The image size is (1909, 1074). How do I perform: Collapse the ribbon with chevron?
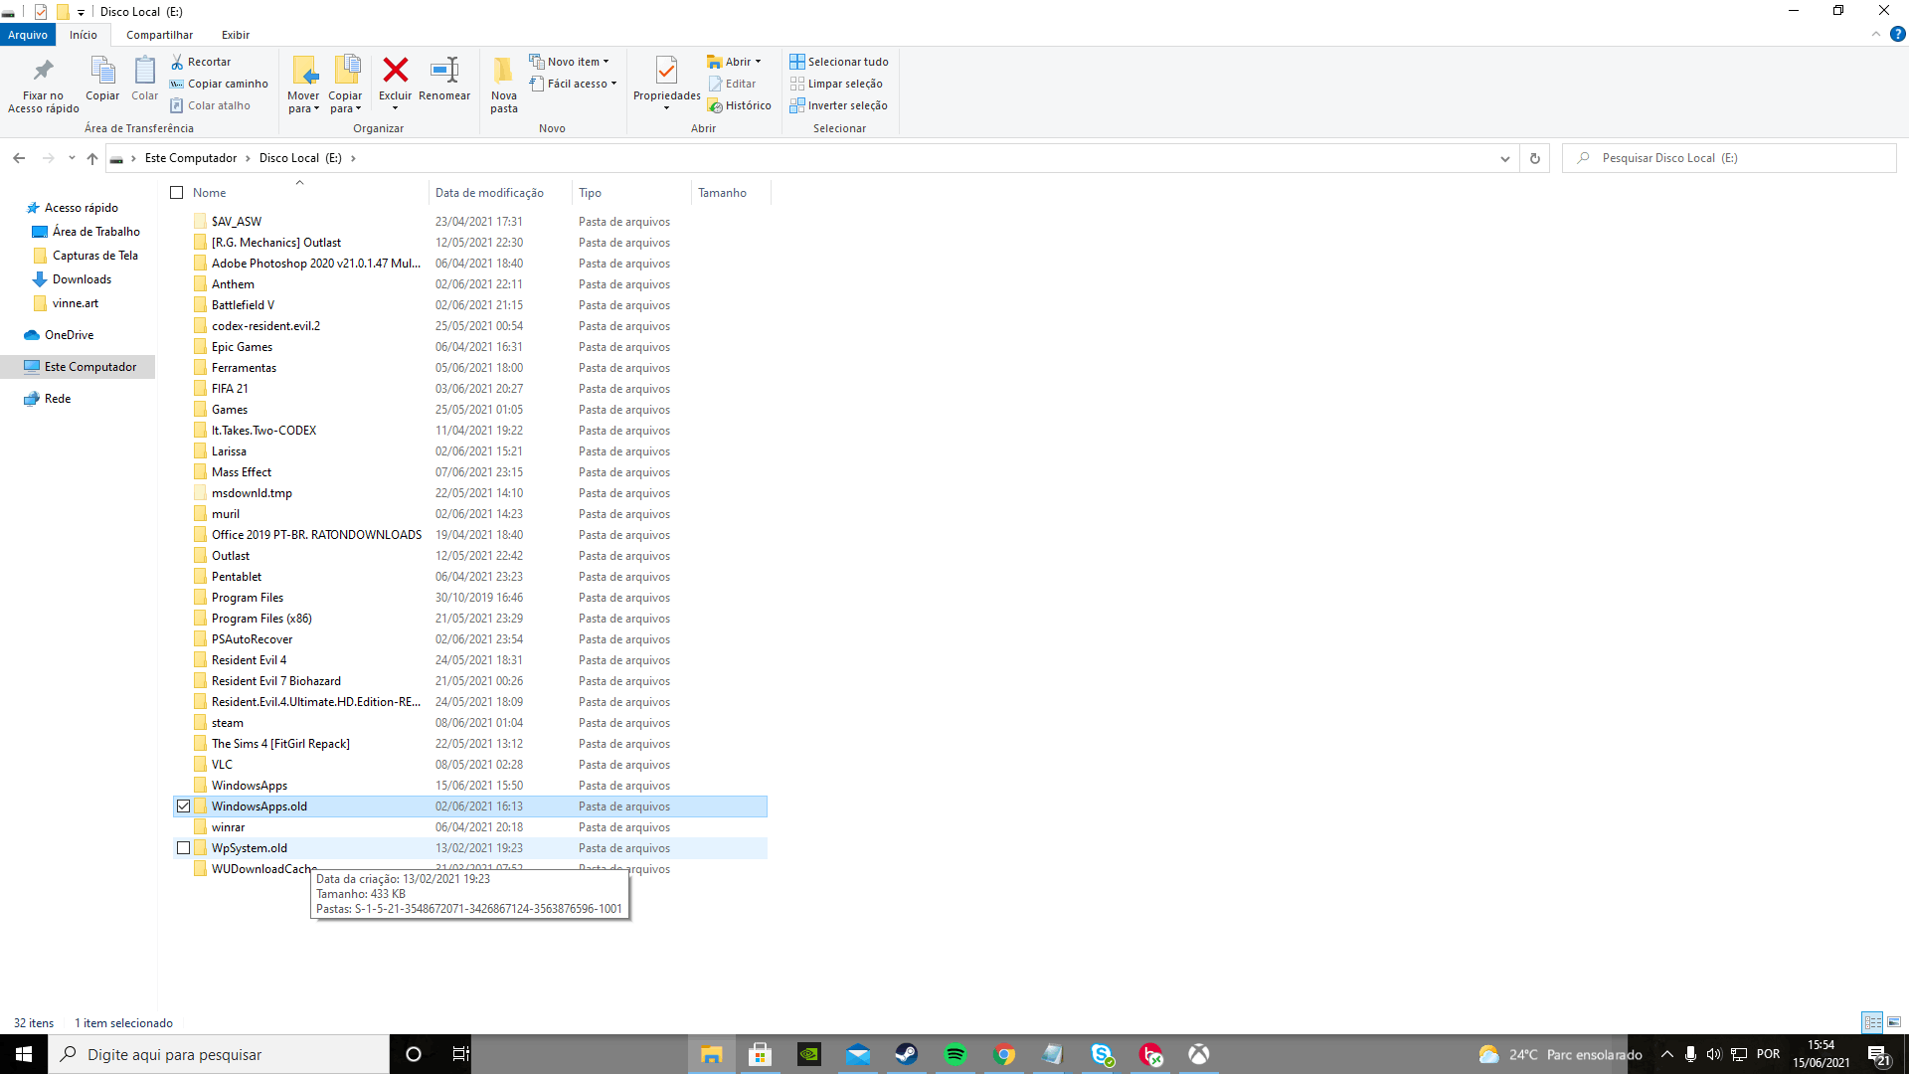pyautogui.click(x=1875, y=34)
